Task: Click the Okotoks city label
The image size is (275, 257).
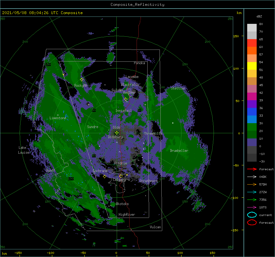Action: tap(122, 204)
